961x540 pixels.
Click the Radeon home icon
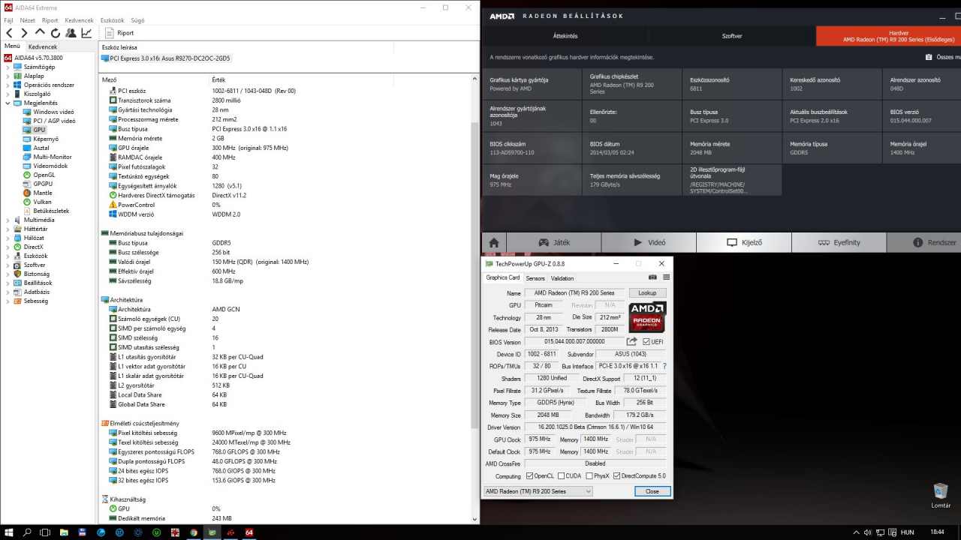494,242
